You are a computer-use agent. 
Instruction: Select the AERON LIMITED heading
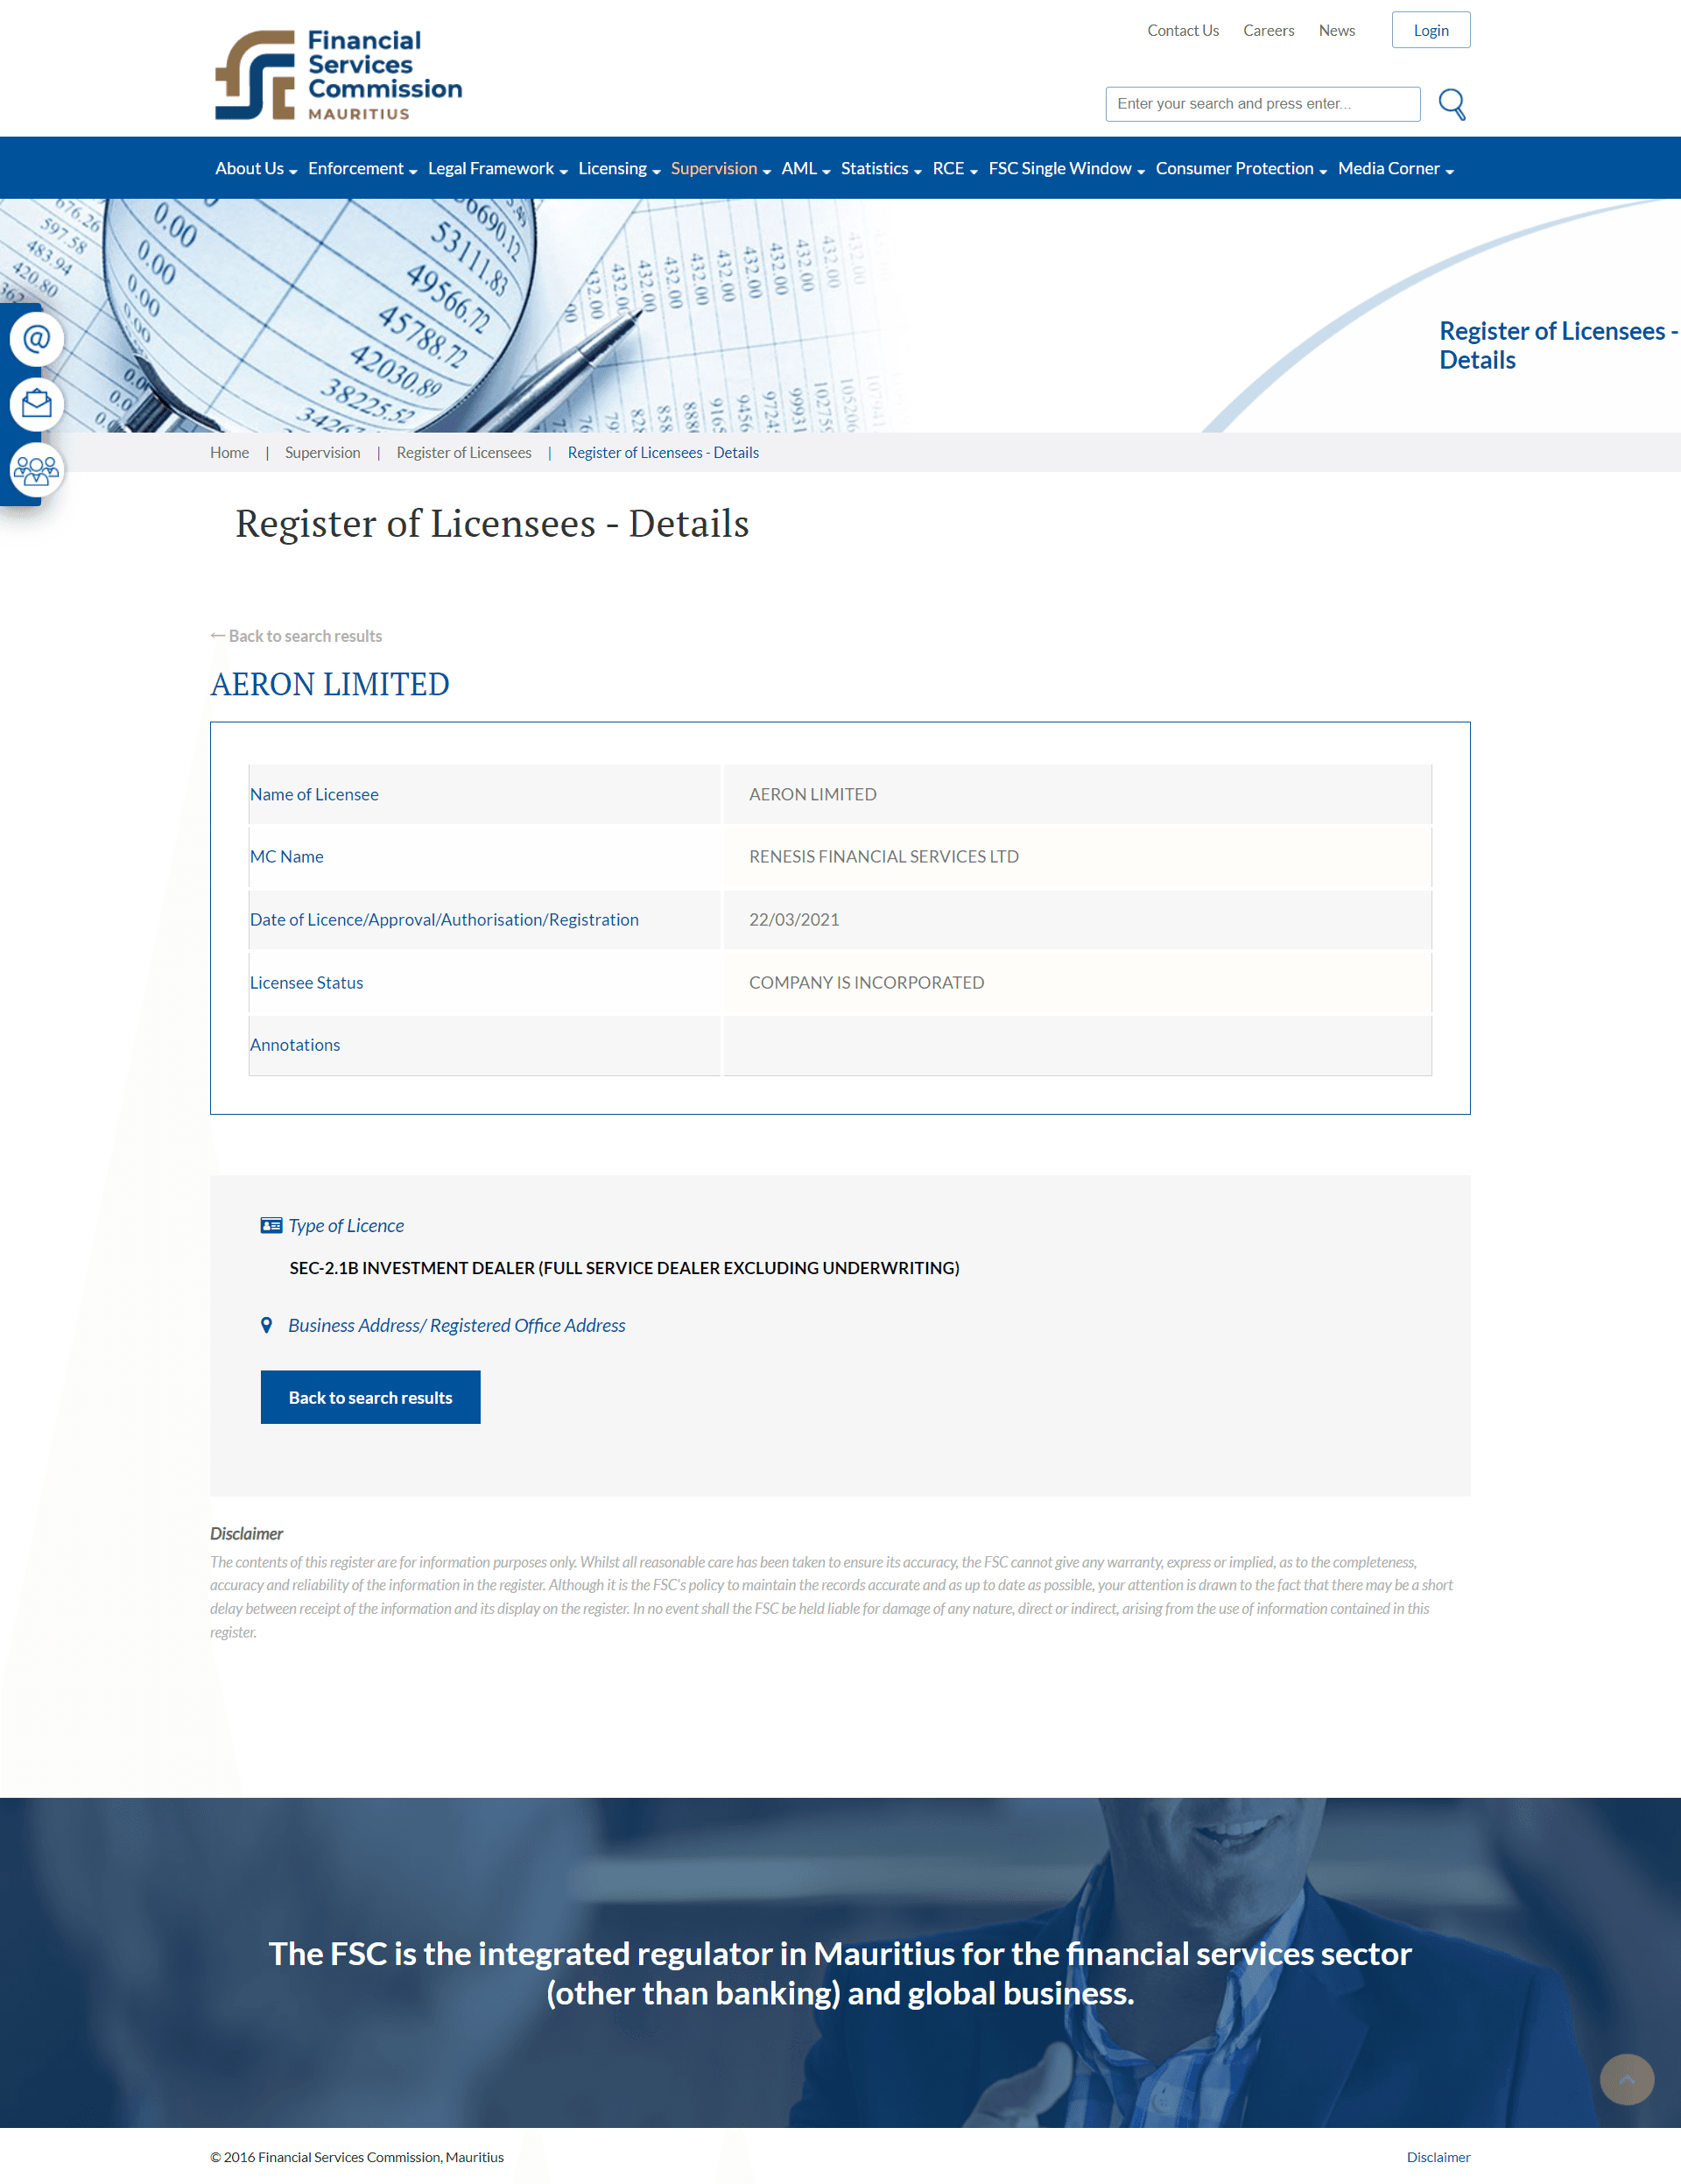[x=330, y=684]
